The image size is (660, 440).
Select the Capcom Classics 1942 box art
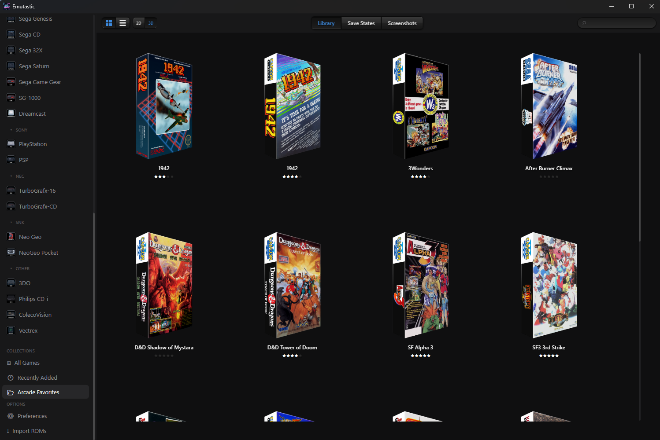pos(292,106)
